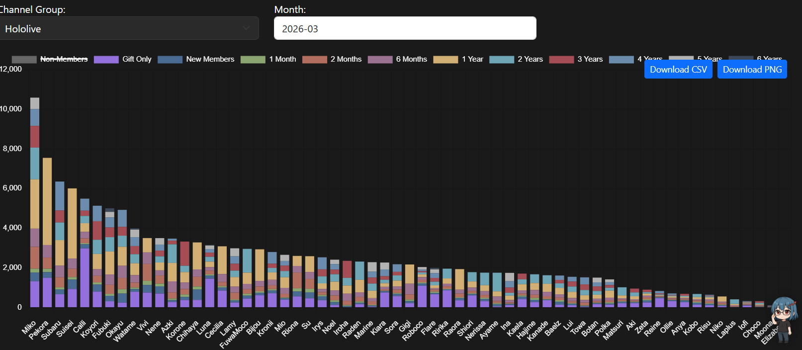The image size is (802, 350).
Task: Select the Okayu stacked bar
Action: 122,259
